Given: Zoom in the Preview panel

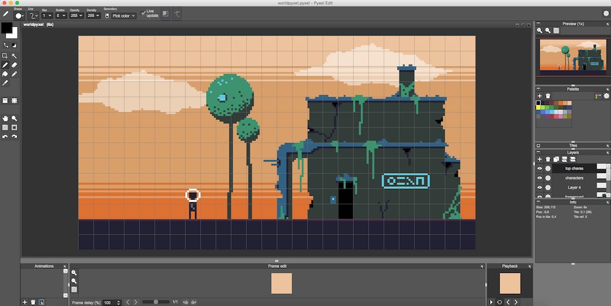Looking at the screenshot, I should [x=540, y=31].
